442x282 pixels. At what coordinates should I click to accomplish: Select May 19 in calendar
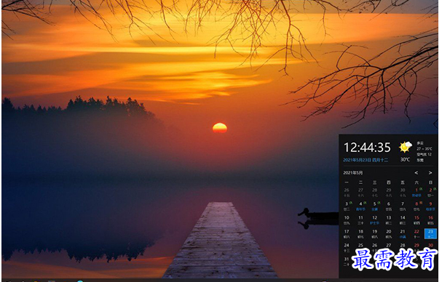[x=374, y=233]
